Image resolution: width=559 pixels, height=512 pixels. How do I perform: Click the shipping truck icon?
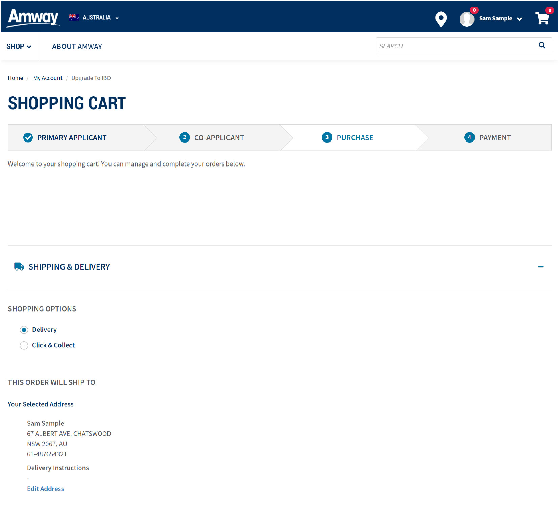coord(19,266)
